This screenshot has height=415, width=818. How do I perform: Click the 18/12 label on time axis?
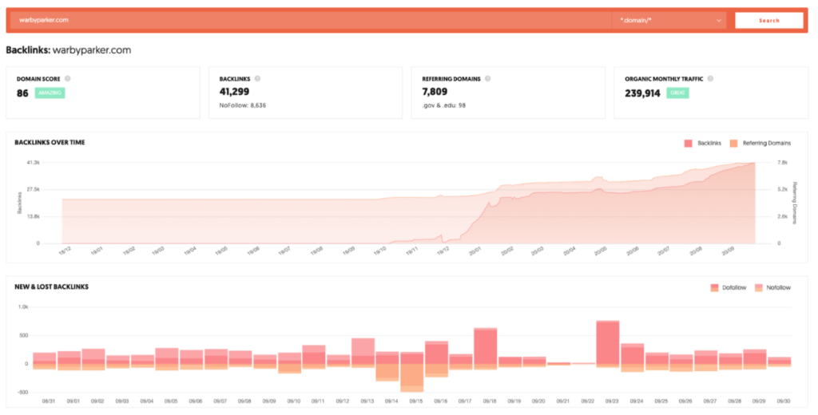[x=65, y=251]
